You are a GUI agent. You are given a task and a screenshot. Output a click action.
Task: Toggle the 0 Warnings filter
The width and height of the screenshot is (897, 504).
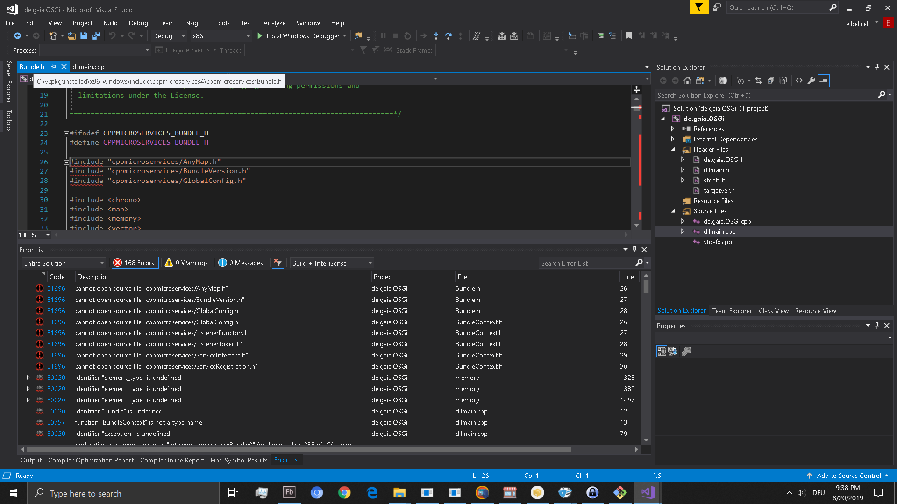click(186, 263)
